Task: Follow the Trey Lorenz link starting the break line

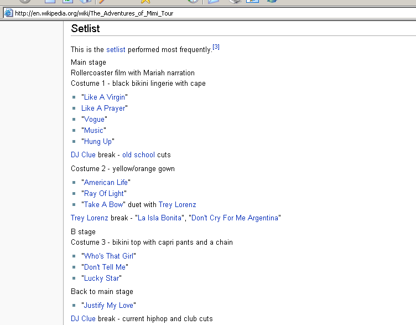Action: pos(90,218)
